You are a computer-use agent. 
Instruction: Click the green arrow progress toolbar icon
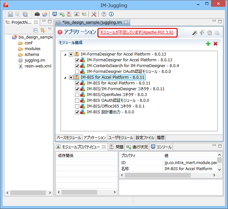pyautogui.click(x=62, y=14)
